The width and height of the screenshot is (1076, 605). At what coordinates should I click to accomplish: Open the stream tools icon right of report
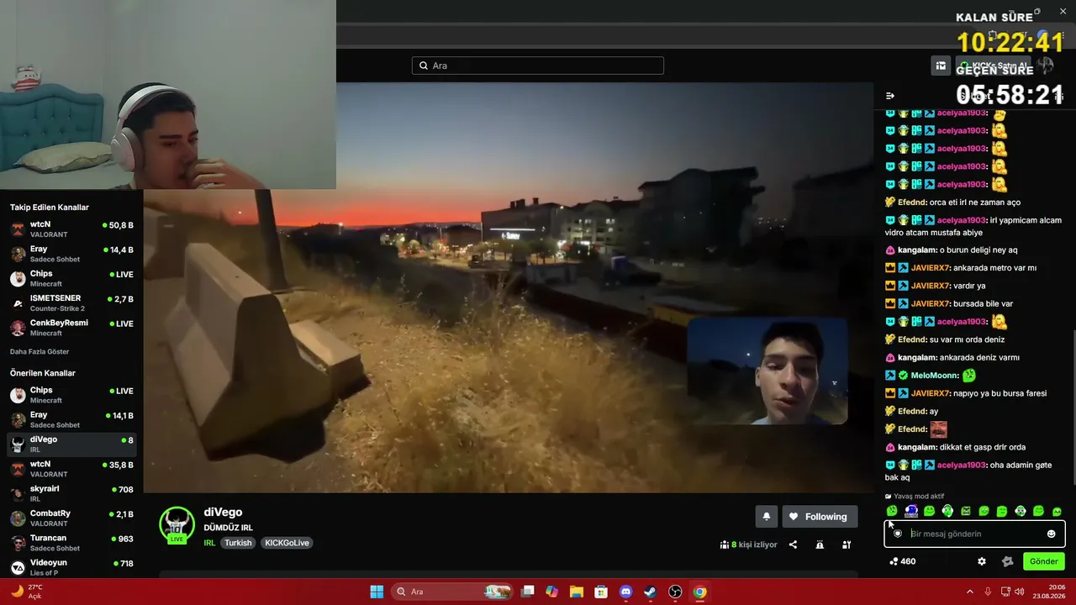pyautogui.click(x=847, y=544)
